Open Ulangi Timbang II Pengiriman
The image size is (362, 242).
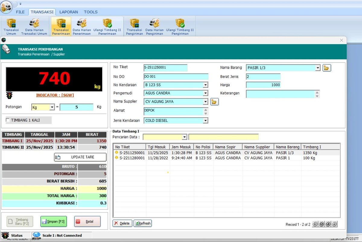[180, 27]
